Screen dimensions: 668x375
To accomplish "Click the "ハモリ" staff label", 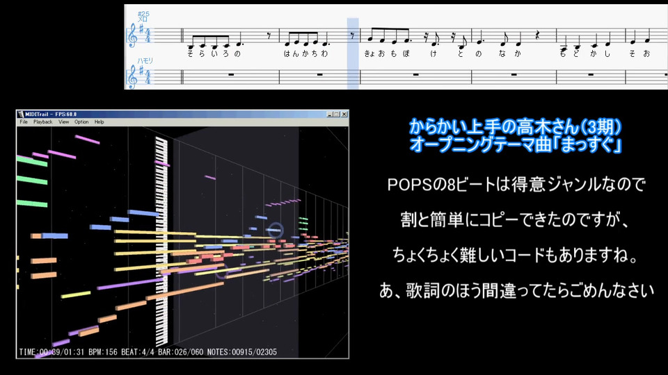I will tap(145, 61).
